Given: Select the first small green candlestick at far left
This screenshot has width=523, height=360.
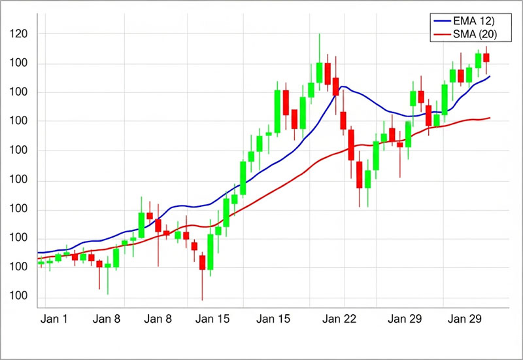Looking at the screenshot, I should [x=41, y=262].
